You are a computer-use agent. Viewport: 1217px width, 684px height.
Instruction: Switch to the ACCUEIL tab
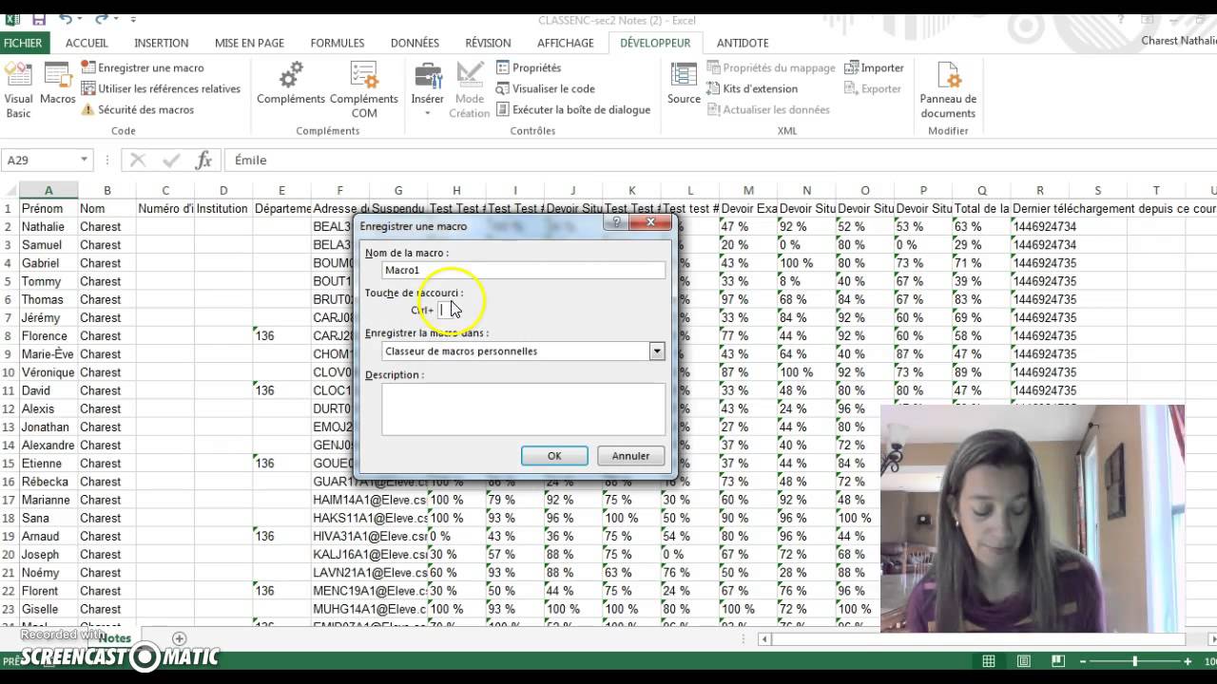(87, 43)
